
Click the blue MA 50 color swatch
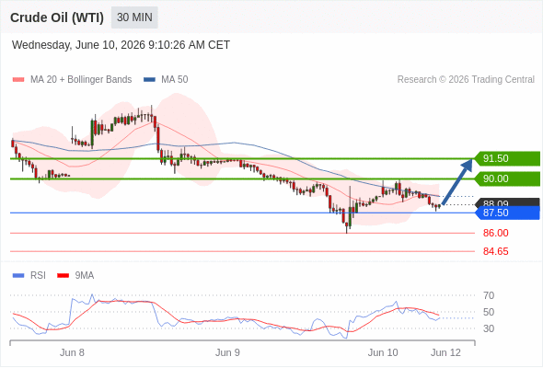(x=149, y=80)
